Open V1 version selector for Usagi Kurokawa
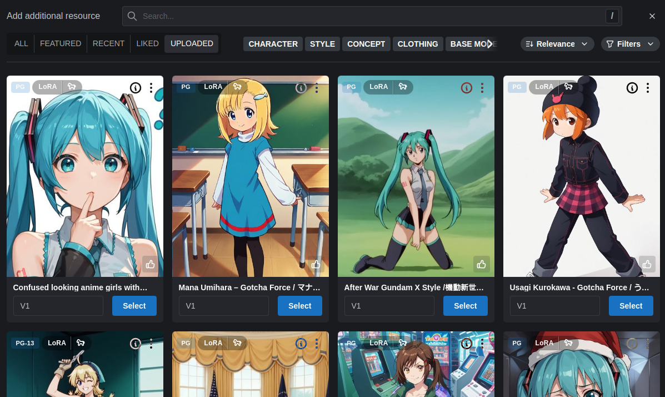 click(x=555, y=306)
